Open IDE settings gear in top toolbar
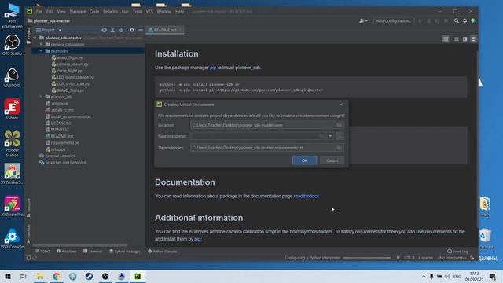503x283 pixels. 464,21
